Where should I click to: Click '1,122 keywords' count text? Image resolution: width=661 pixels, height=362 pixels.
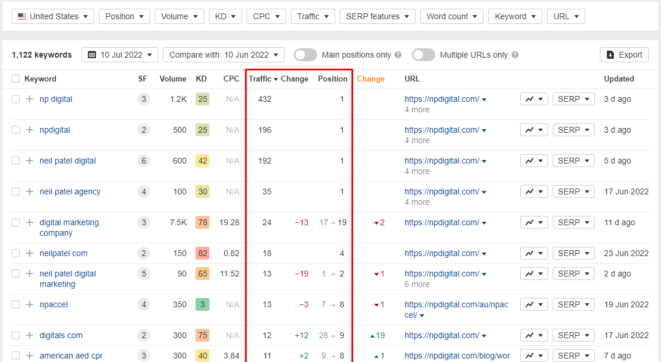coord(42,55)
